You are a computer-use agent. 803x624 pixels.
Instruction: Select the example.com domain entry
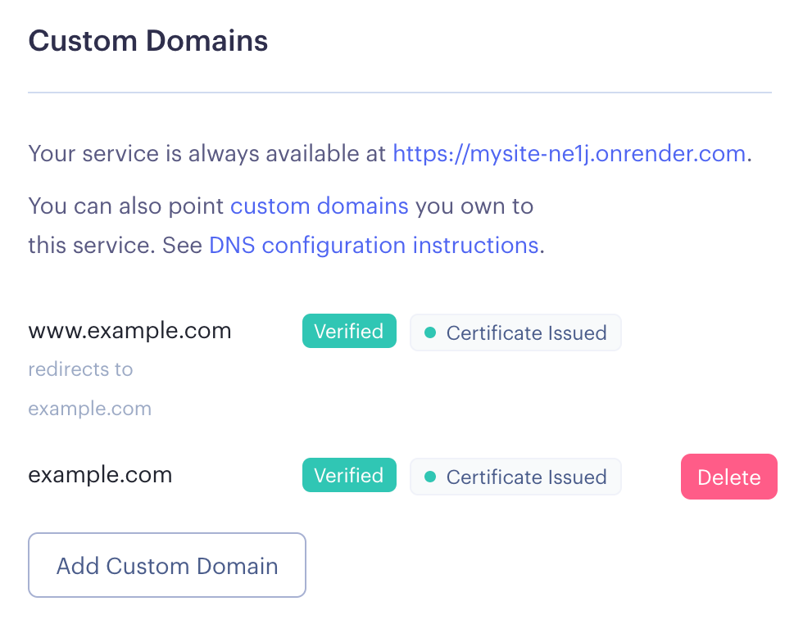point(100,474)
